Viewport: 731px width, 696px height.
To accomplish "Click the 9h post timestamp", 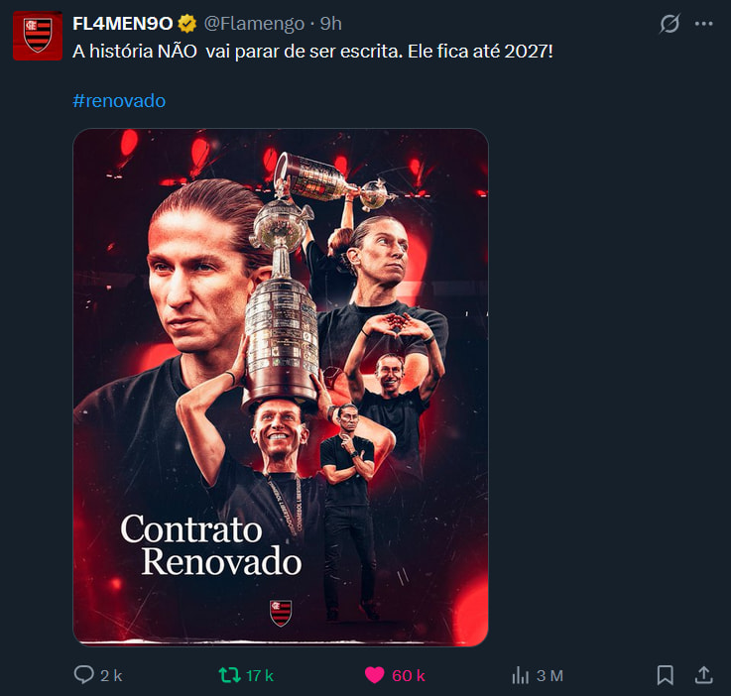I will (330, 24).
